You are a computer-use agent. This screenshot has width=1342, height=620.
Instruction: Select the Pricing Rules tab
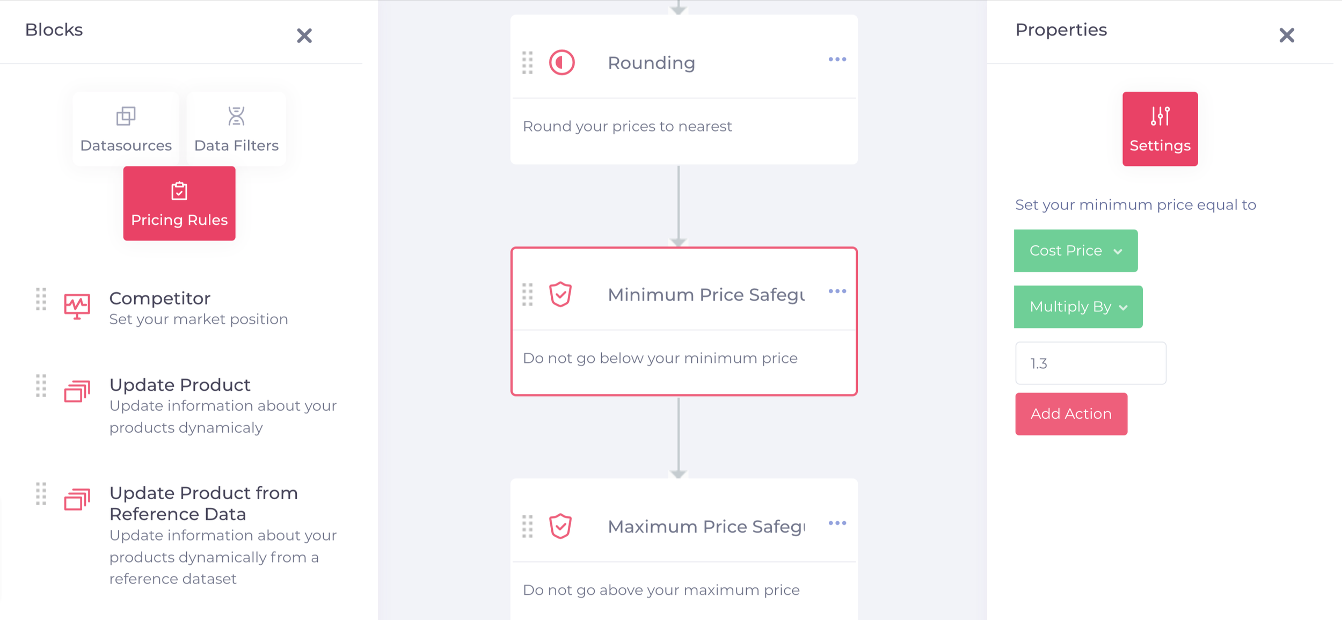tap(180, 204)
